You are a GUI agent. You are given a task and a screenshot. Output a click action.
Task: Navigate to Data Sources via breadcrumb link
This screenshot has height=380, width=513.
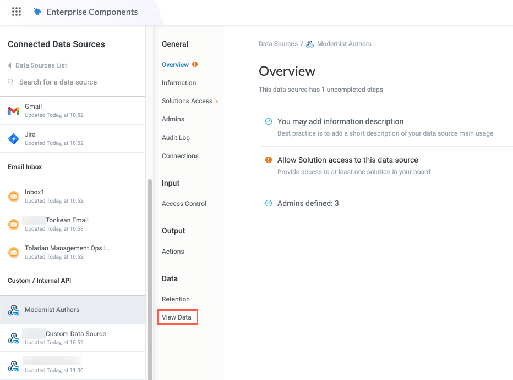[277, 44]
